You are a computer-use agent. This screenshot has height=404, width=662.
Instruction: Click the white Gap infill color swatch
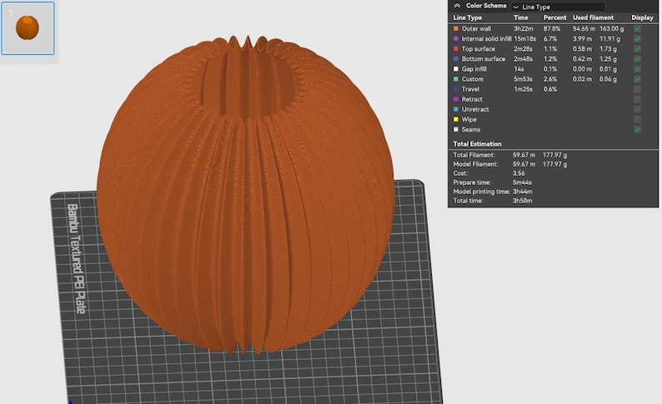(x=456, y=69)
